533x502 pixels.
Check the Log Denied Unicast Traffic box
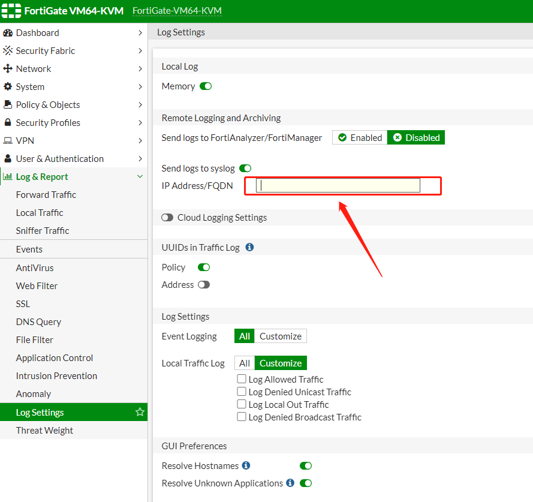tap(242, 392)
